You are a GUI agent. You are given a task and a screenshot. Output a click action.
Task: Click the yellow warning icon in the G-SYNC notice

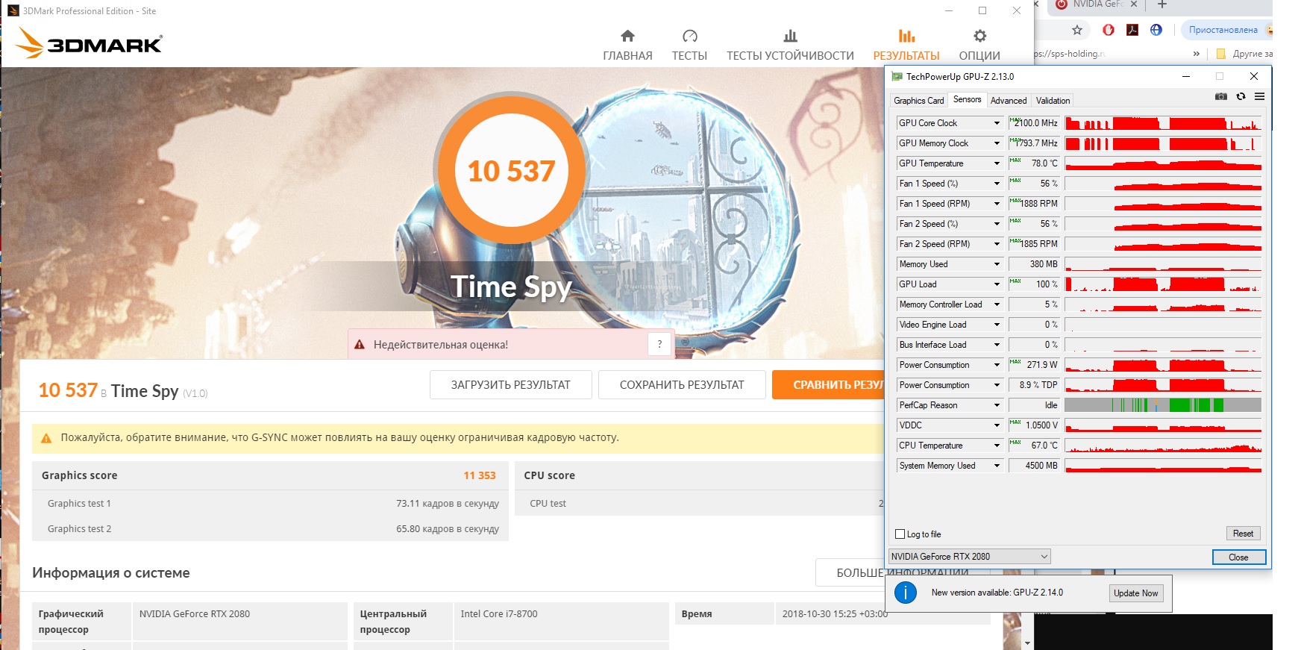(x=46, y=438)
